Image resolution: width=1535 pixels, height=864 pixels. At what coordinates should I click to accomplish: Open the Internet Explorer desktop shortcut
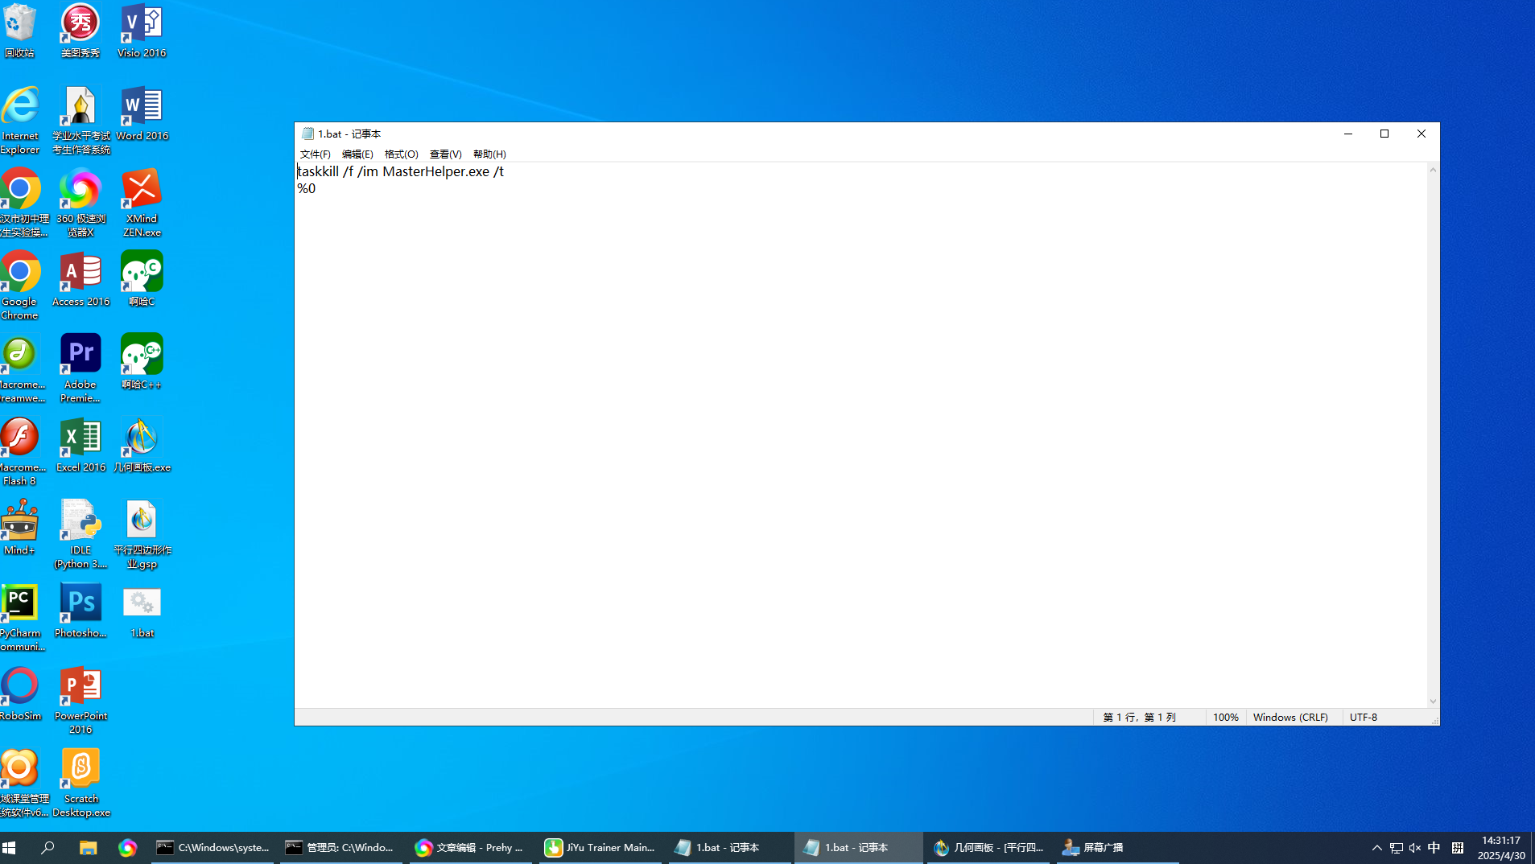pyautogui.click(x=20, y=120)
